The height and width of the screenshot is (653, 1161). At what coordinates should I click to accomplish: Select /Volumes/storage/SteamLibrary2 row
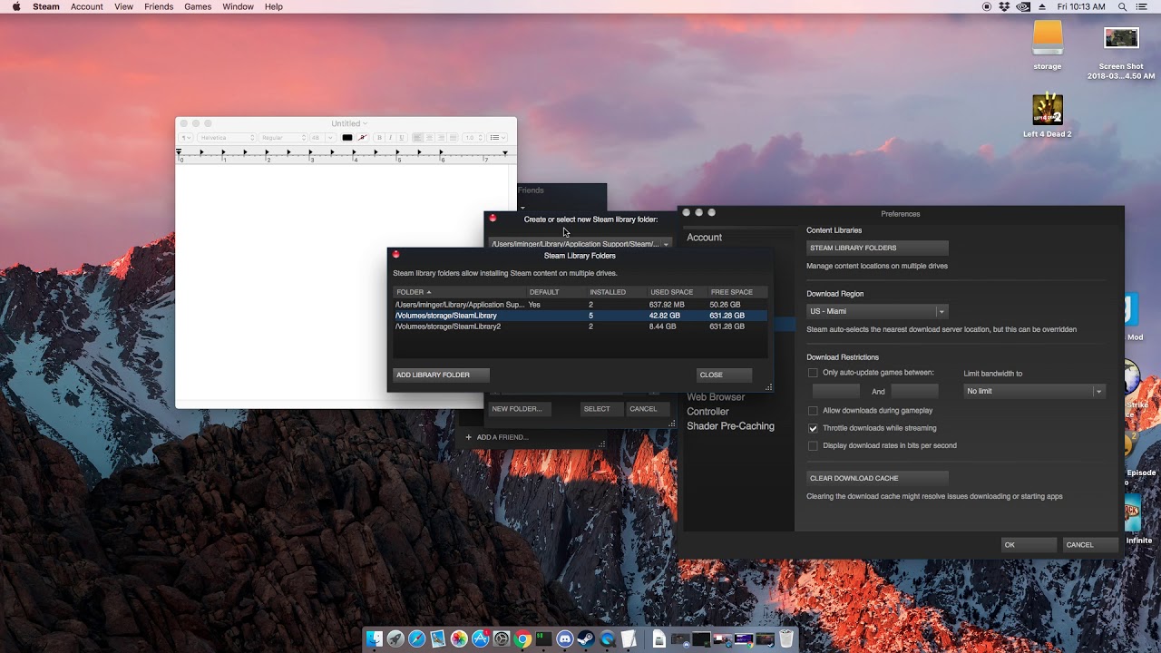pos(580,326)
